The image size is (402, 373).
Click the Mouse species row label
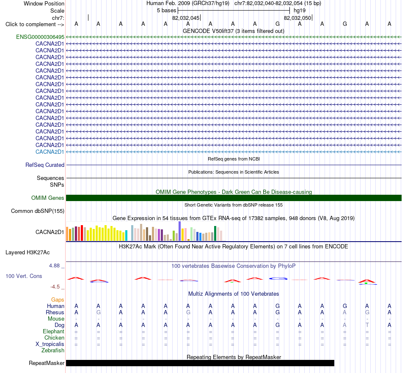[56, 319]
